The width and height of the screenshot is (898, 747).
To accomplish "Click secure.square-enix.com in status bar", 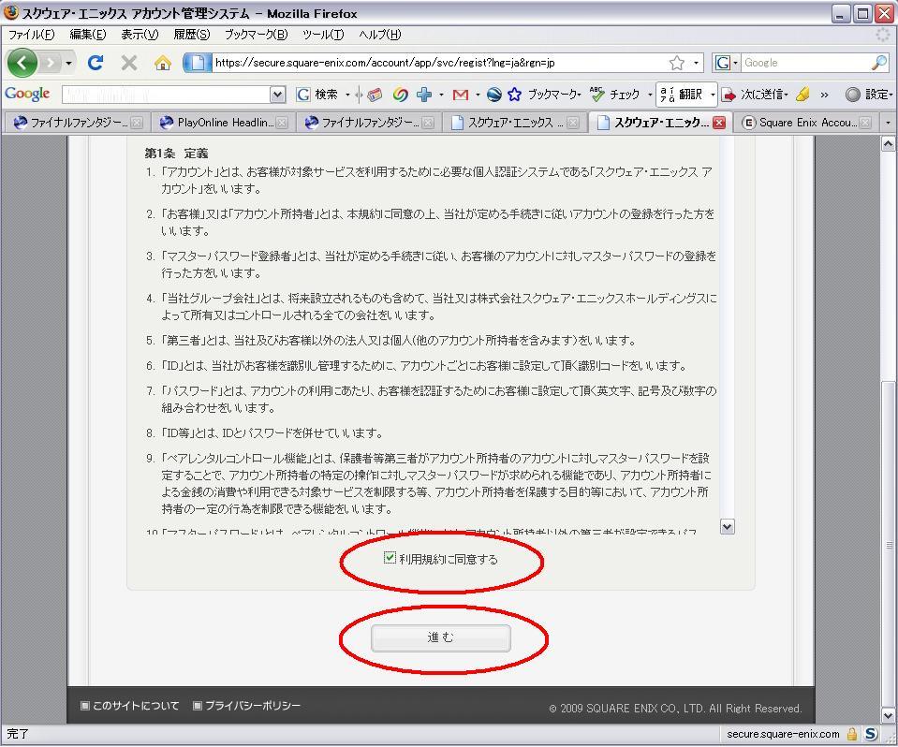I will pyautogui.click(x=783, y=734).
